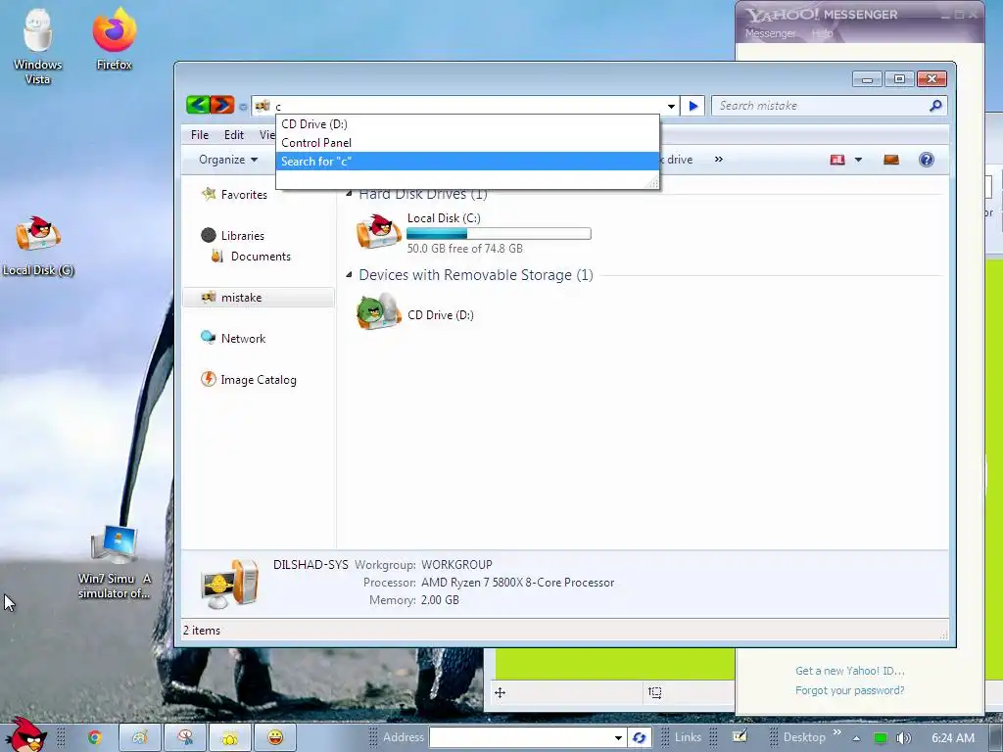Viewport: 1003px width, 752px height.
Task: Click the magnifier icon in search box
Action: pyautogui.click(x=935, y=106)
